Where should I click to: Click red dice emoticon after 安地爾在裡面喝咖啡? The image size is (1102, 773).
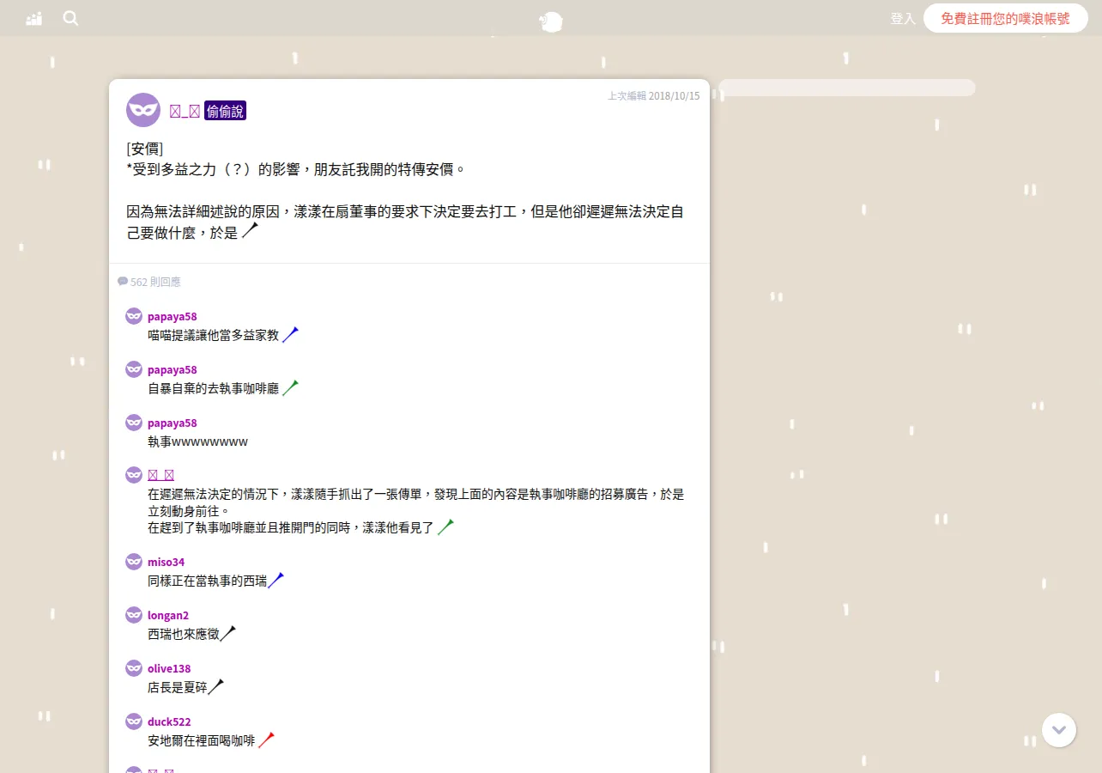click(x=266, y=740)
